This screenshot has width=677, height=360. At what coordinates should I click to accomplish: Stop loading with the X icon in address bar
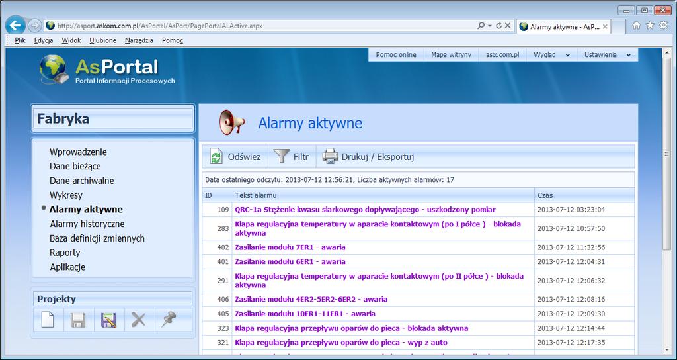coord(508,26)
